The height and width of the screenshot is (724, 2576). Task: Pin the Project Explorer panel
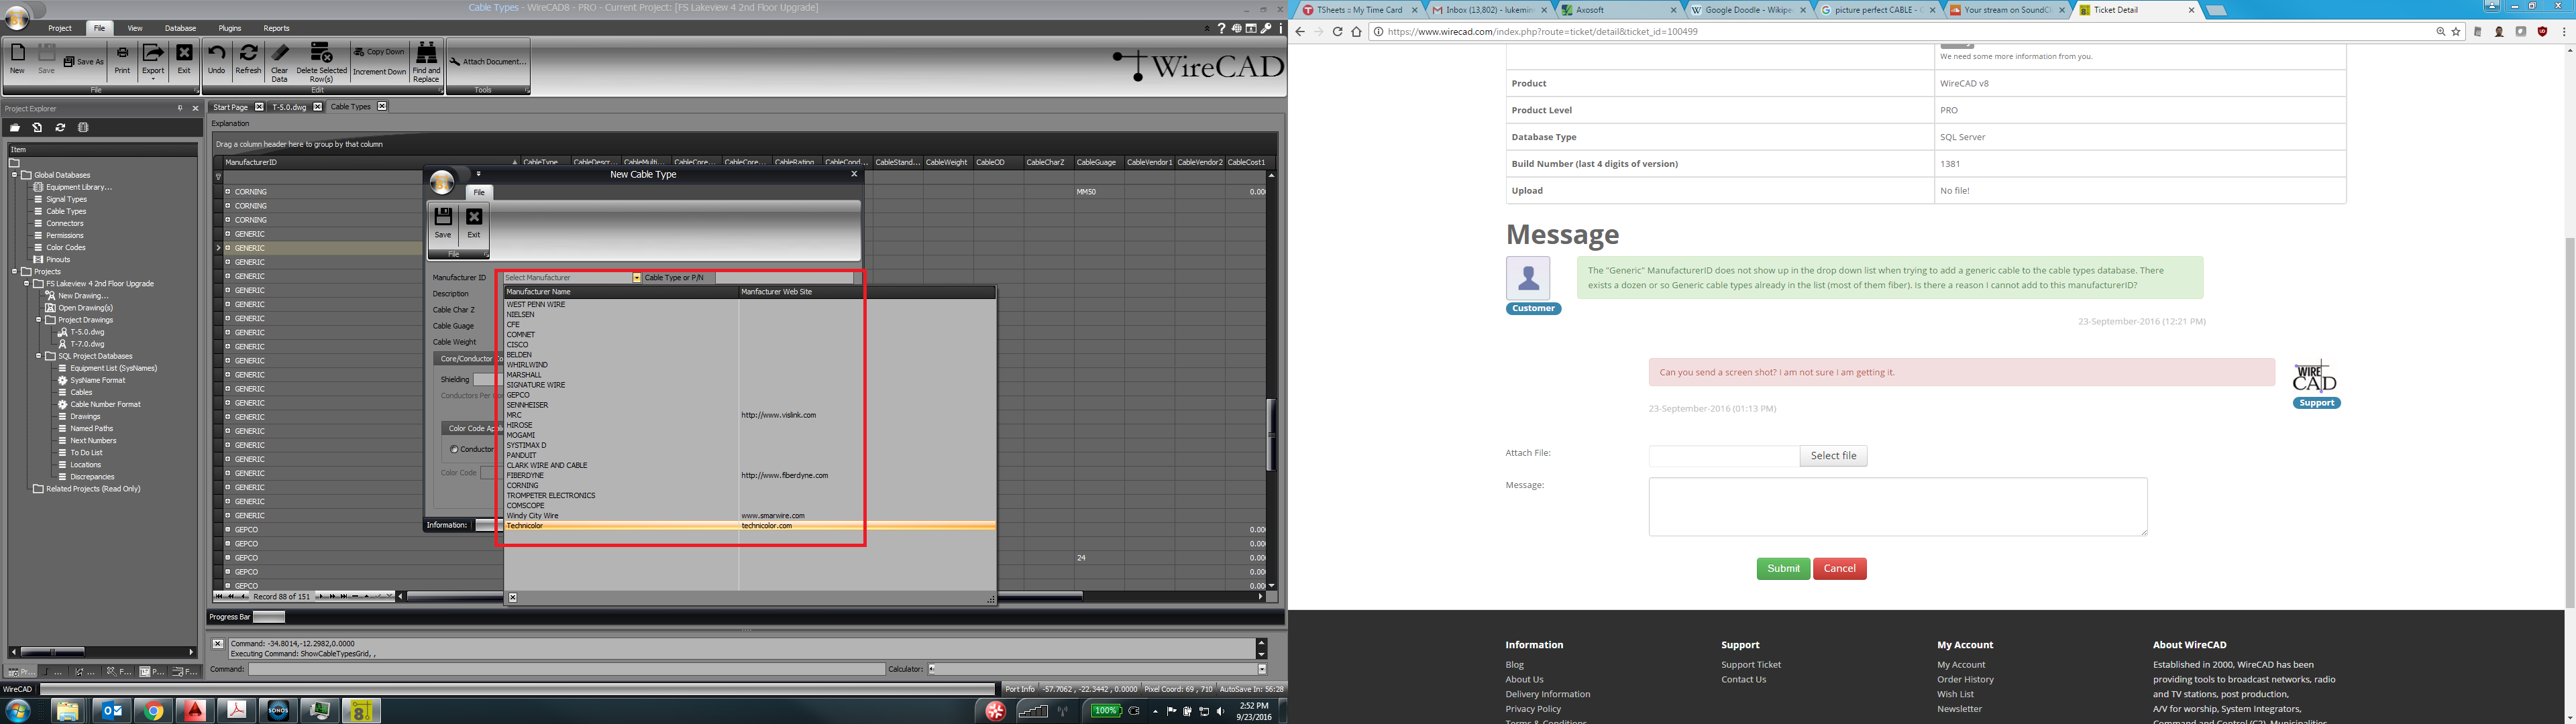pos(180,108)
